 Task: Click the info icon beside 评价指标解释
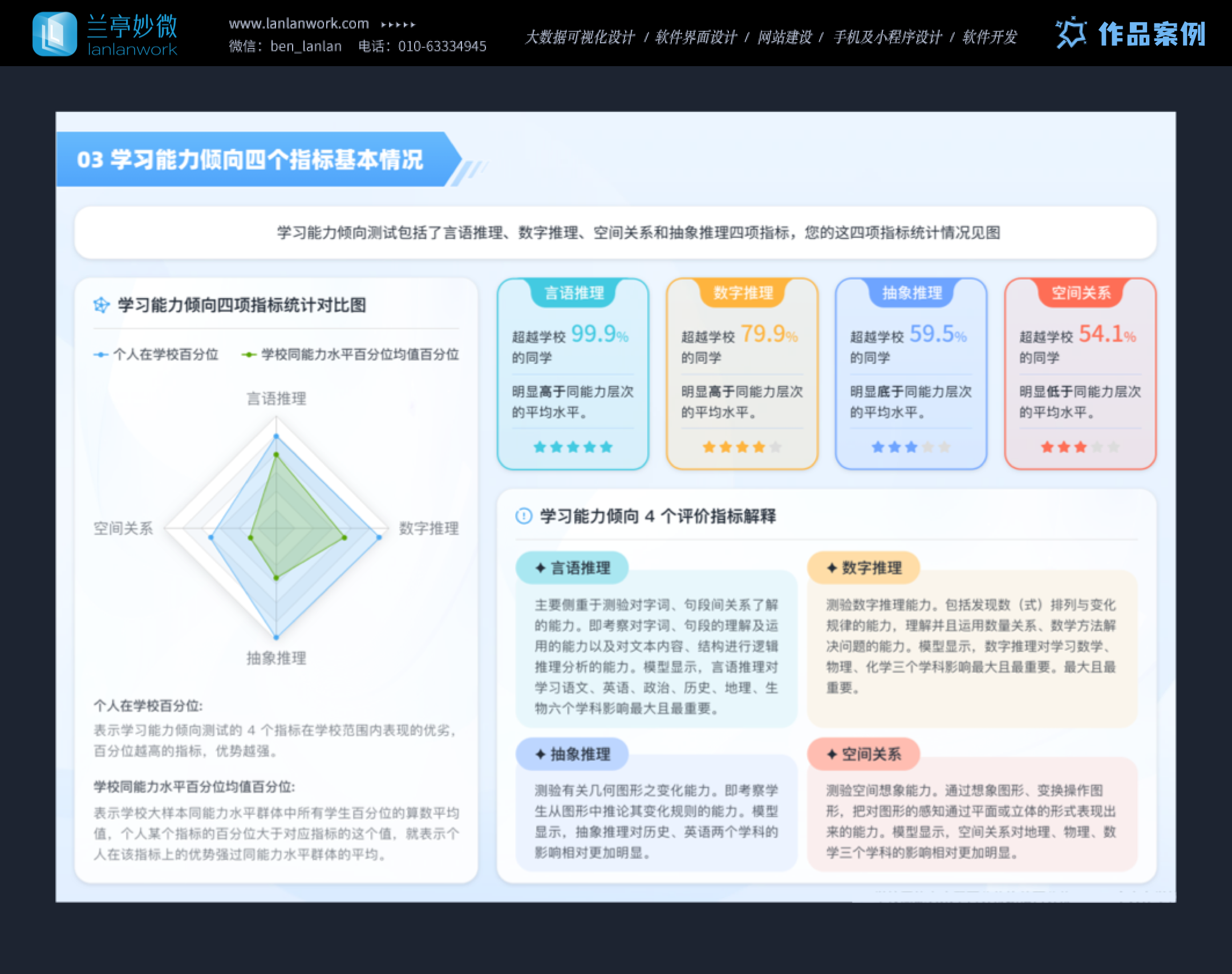523,516
